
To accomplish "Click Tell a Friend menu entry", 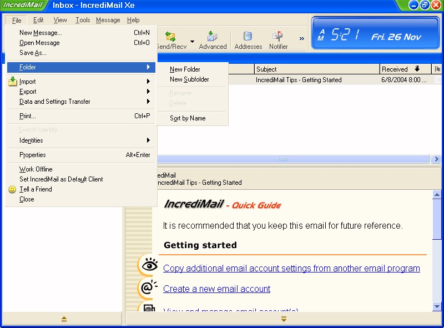I will click(x=36, y=189).
